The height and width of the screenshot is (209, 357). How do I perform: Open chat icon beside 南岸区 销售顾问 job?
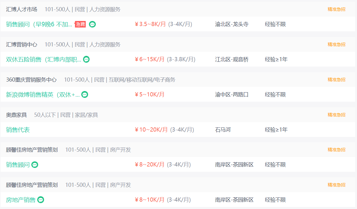[x=35, y=165]
